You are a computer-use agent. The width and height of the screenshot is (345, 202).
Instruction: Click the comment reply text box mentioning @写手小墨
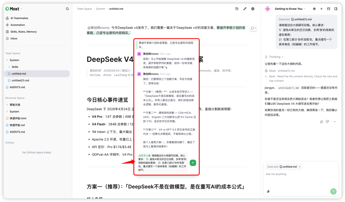tap(162, 163)
